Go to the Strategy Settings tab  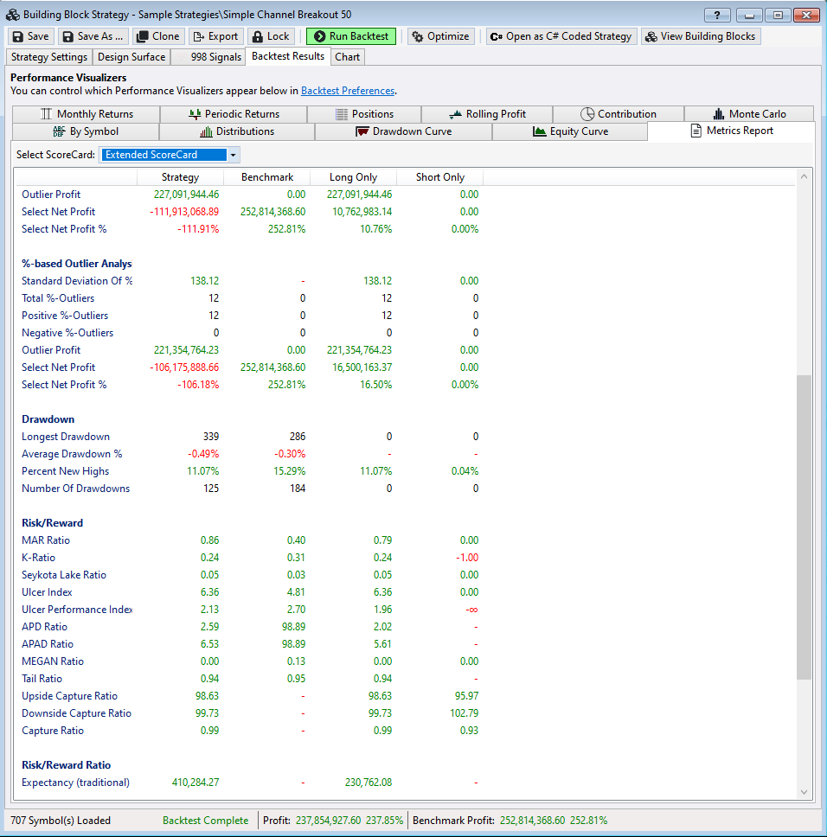(x=49, y=57)
